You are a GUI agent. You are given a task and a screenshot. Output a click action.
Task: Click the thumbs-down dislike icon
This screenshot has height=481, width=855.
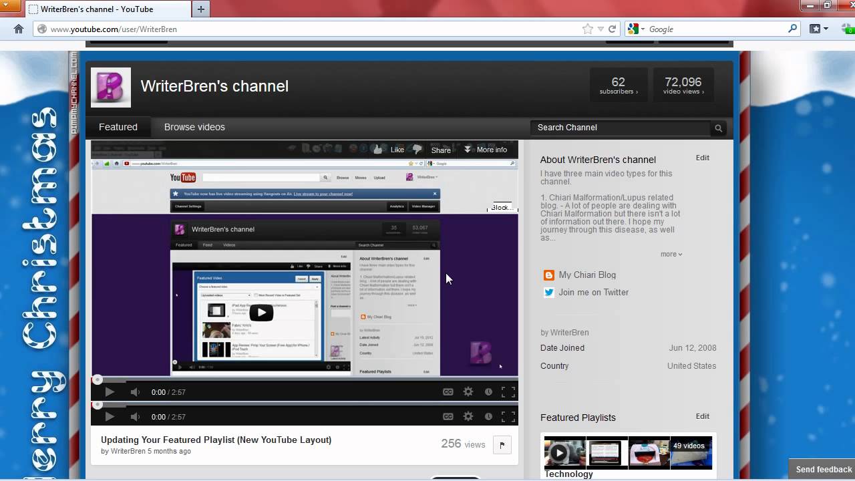(x=417, y=150)
